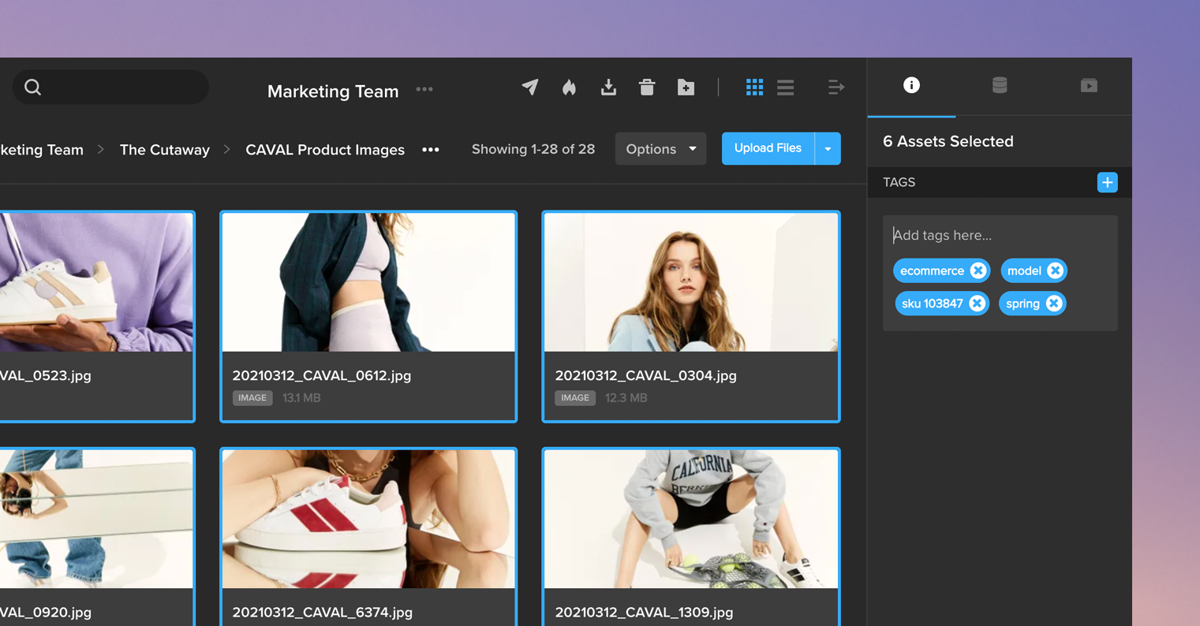
Task: Download selected assets with tray arrow icon
Action: pyautogui.click(x=608, y=87)
